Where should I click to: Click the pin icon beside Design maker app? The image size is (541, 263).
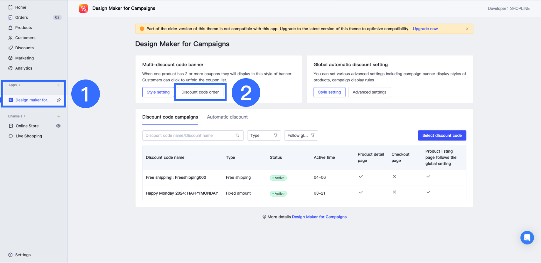(x=59, y=100)
